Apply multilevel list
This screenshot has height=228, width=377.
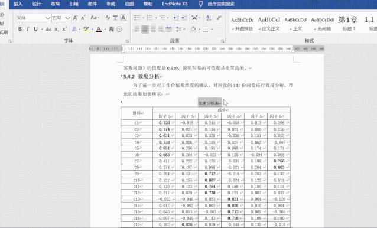tap(162, 18)
